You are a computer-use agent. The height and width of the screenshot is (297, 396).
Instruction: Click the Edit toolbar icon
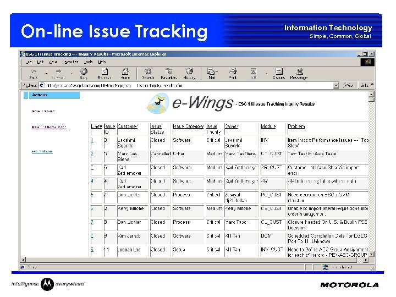click(254, 74)
